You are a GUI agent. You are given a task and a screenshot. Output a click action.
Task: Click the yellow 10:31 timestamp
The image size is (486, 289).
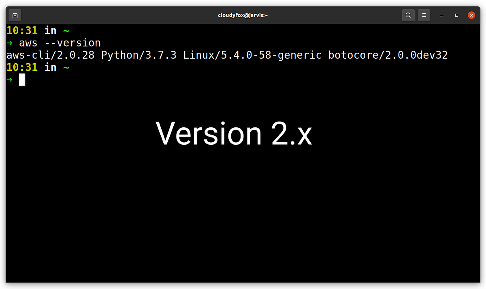coord(22,30)
